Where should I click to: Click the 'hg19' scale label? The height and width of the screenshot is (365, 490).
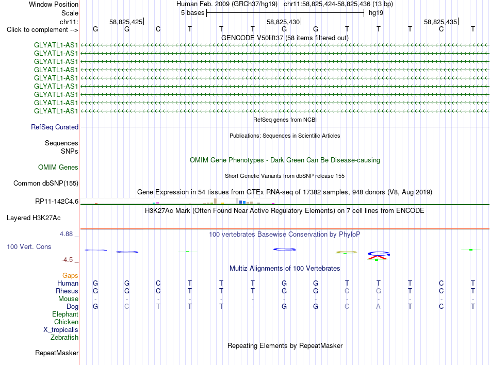coord(376,13)
